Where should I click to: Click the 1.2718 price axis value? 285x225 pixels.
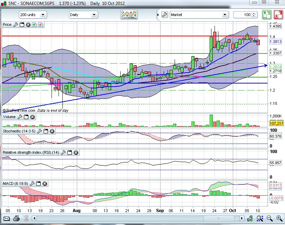276,71
